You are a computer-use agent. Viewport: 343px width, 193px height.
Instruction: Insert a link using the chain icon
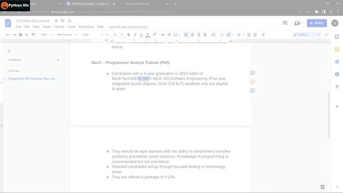[163, 35]
